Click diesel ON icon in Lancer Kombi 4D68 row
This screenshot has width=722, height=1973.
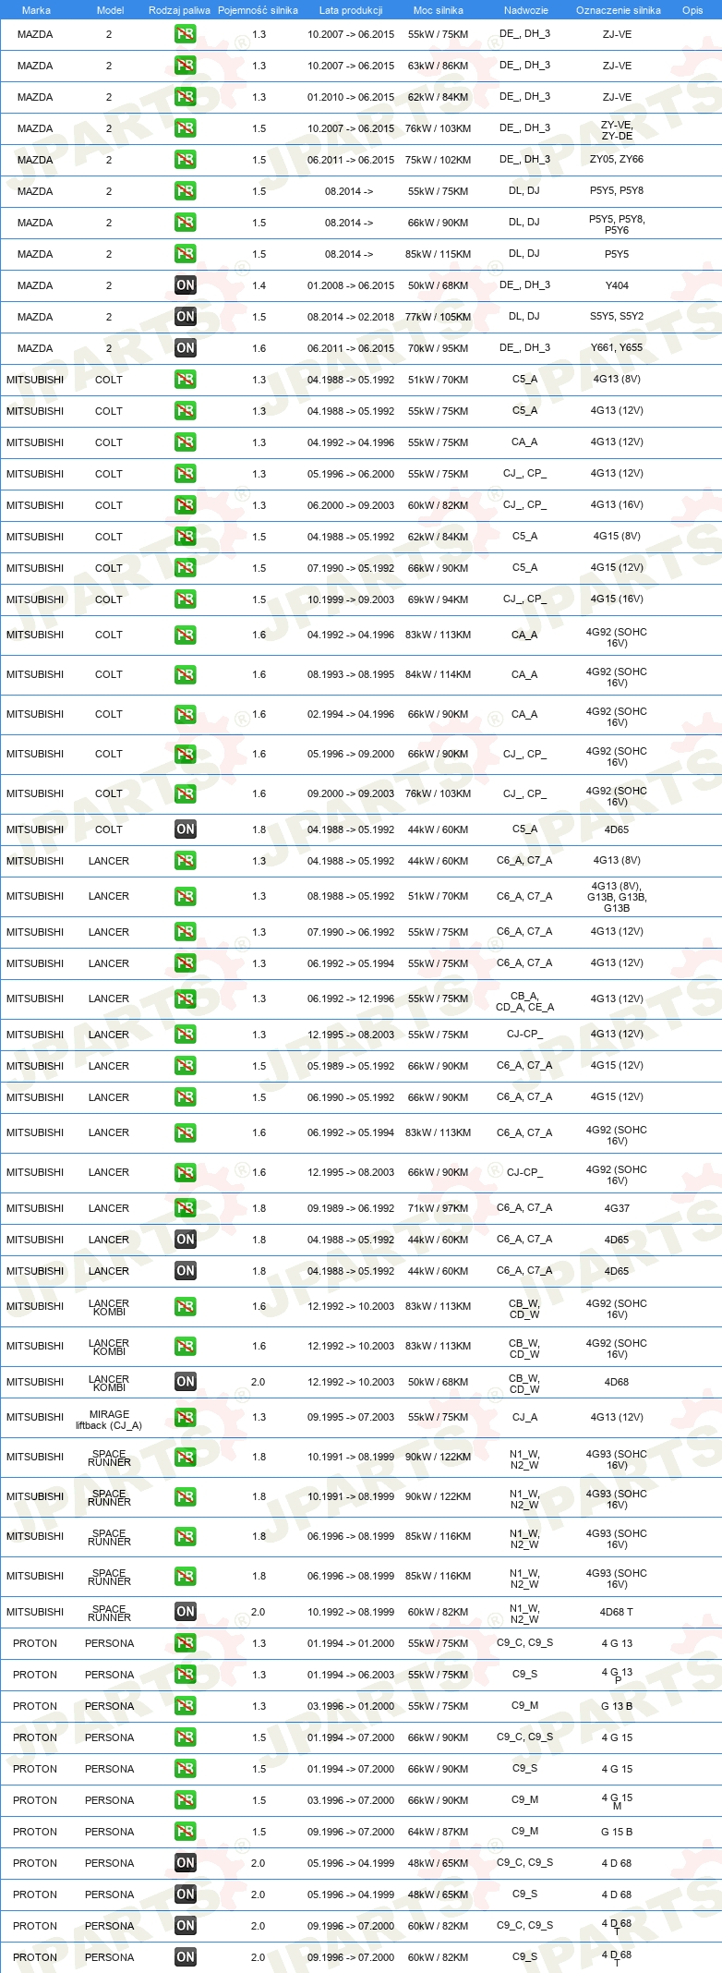coord(186,1382)
